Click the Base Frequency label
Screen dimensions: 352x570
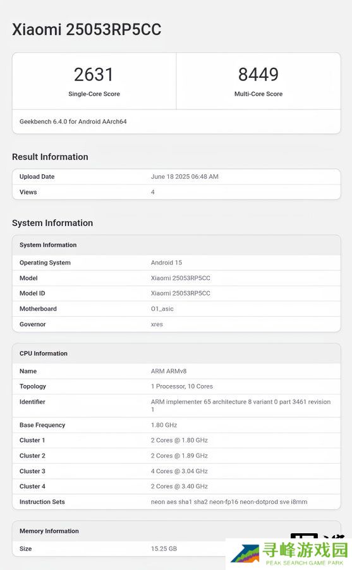point(42,425)
